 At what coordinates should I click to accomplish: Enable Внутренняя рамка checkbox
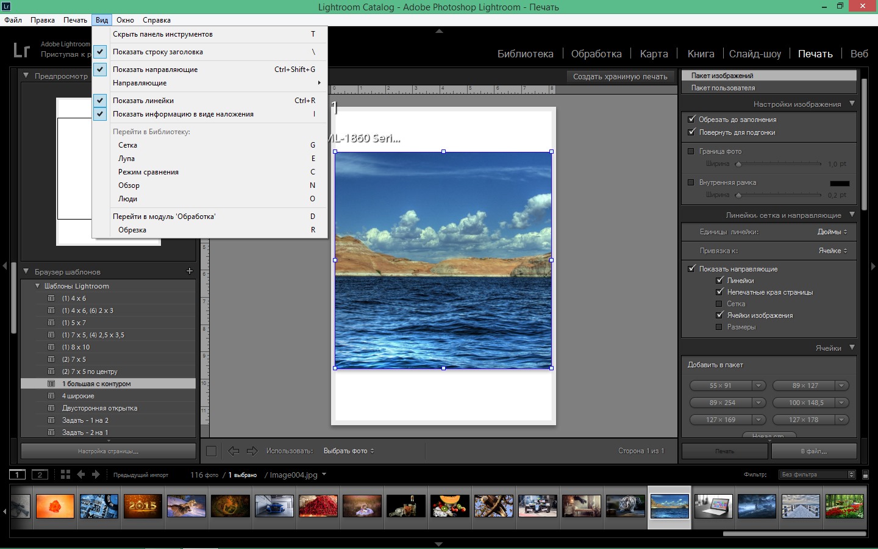[691, 182]
